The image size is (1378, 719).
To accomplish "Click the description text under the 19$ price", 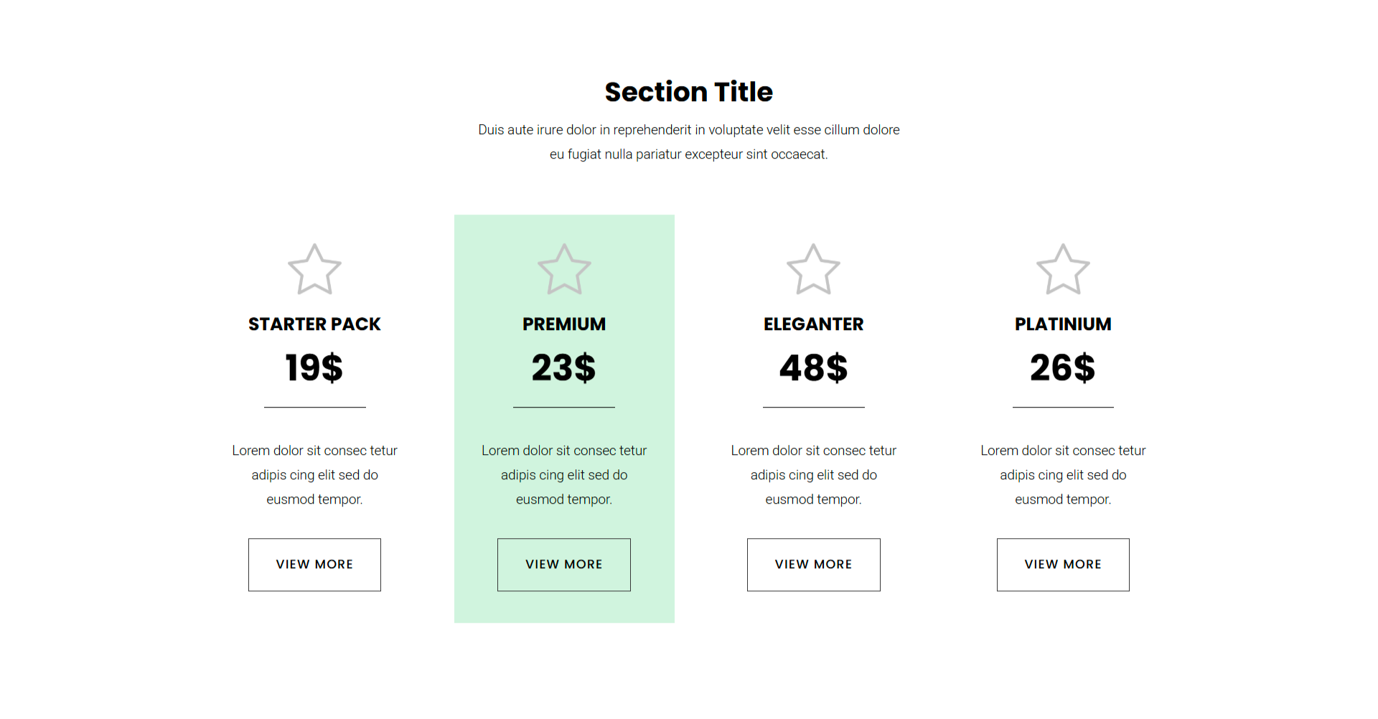I will (314, 475).
